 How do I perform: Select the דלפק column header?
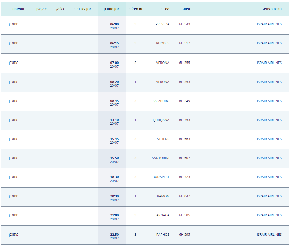pos(60,9)
